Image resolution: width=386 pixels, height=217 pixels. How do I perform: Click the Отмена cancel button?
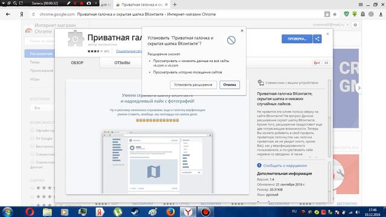coord(229,84)
